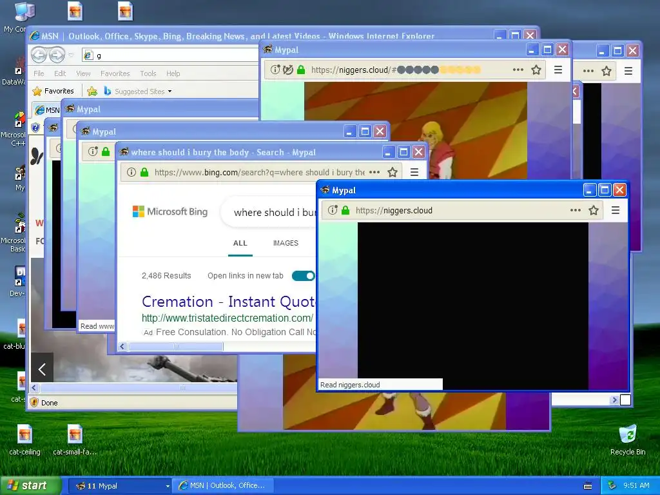Switch to the IMAGES tab in Bing results
Viewport: 660px width, 495px height.
tap(286, 243)
